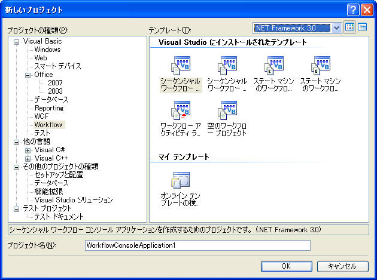Select データベース under Visual Basic

(51, 100)
